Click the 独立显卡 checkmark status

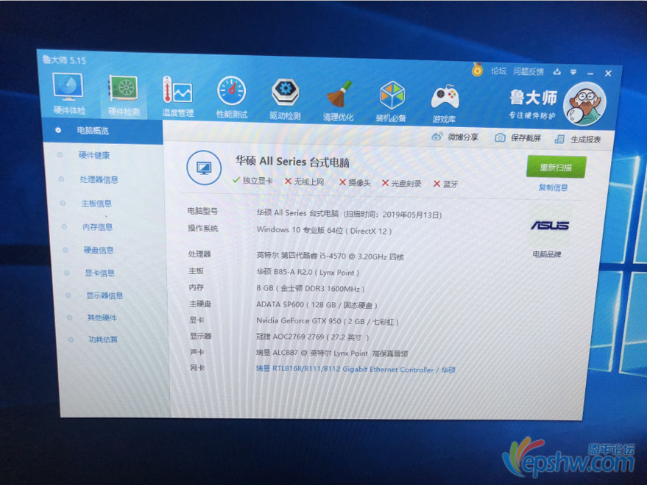coord(252,181)
